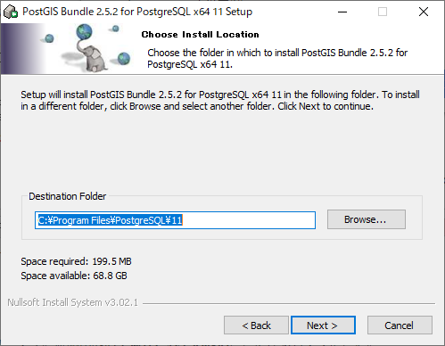The image size is (445, 346).
Task: Click the Choose Install Location heading
Action: (200, 35)
